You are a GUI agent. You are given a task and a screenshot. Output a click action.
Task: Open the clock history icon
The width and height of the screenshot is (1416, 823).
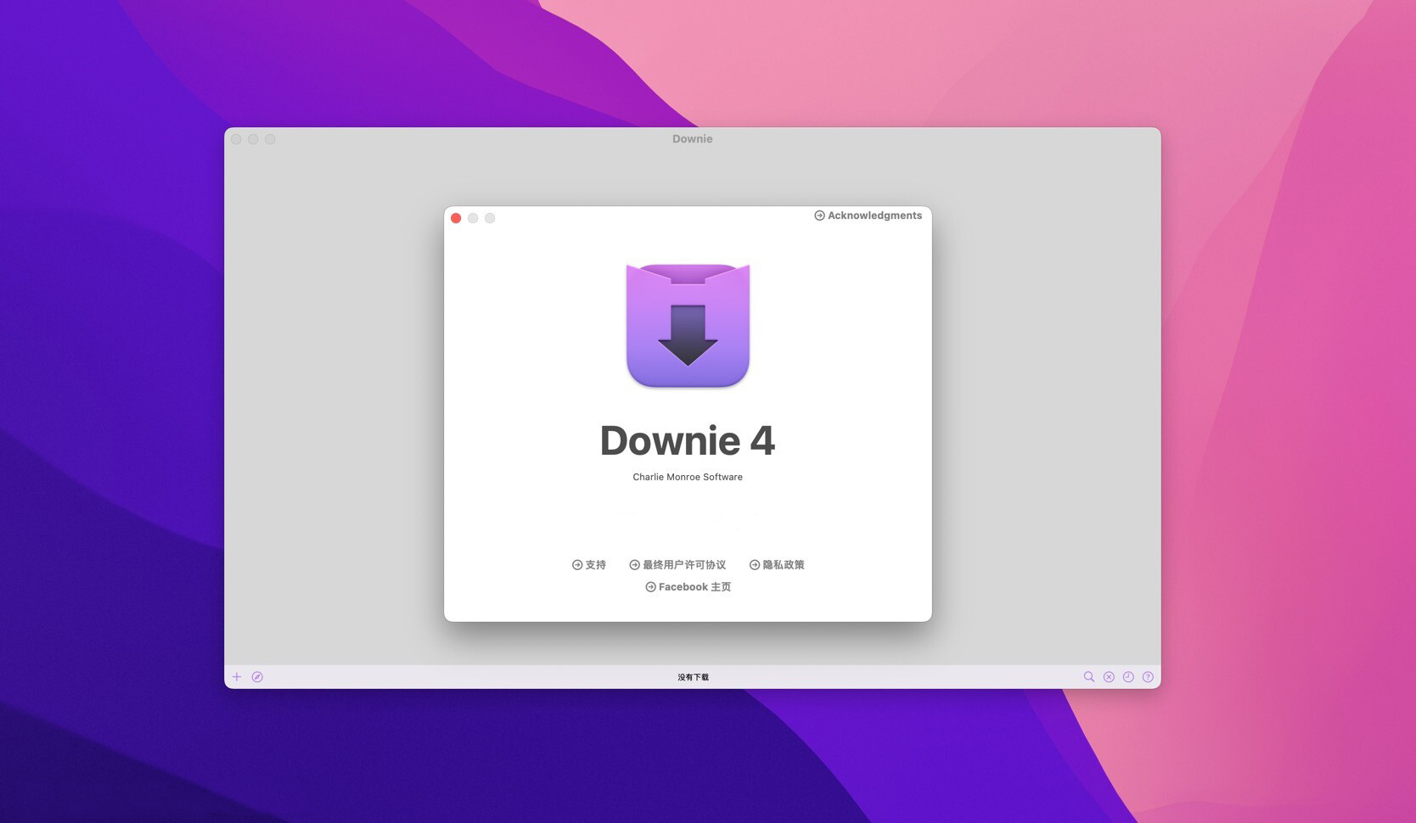(1128, 677)
